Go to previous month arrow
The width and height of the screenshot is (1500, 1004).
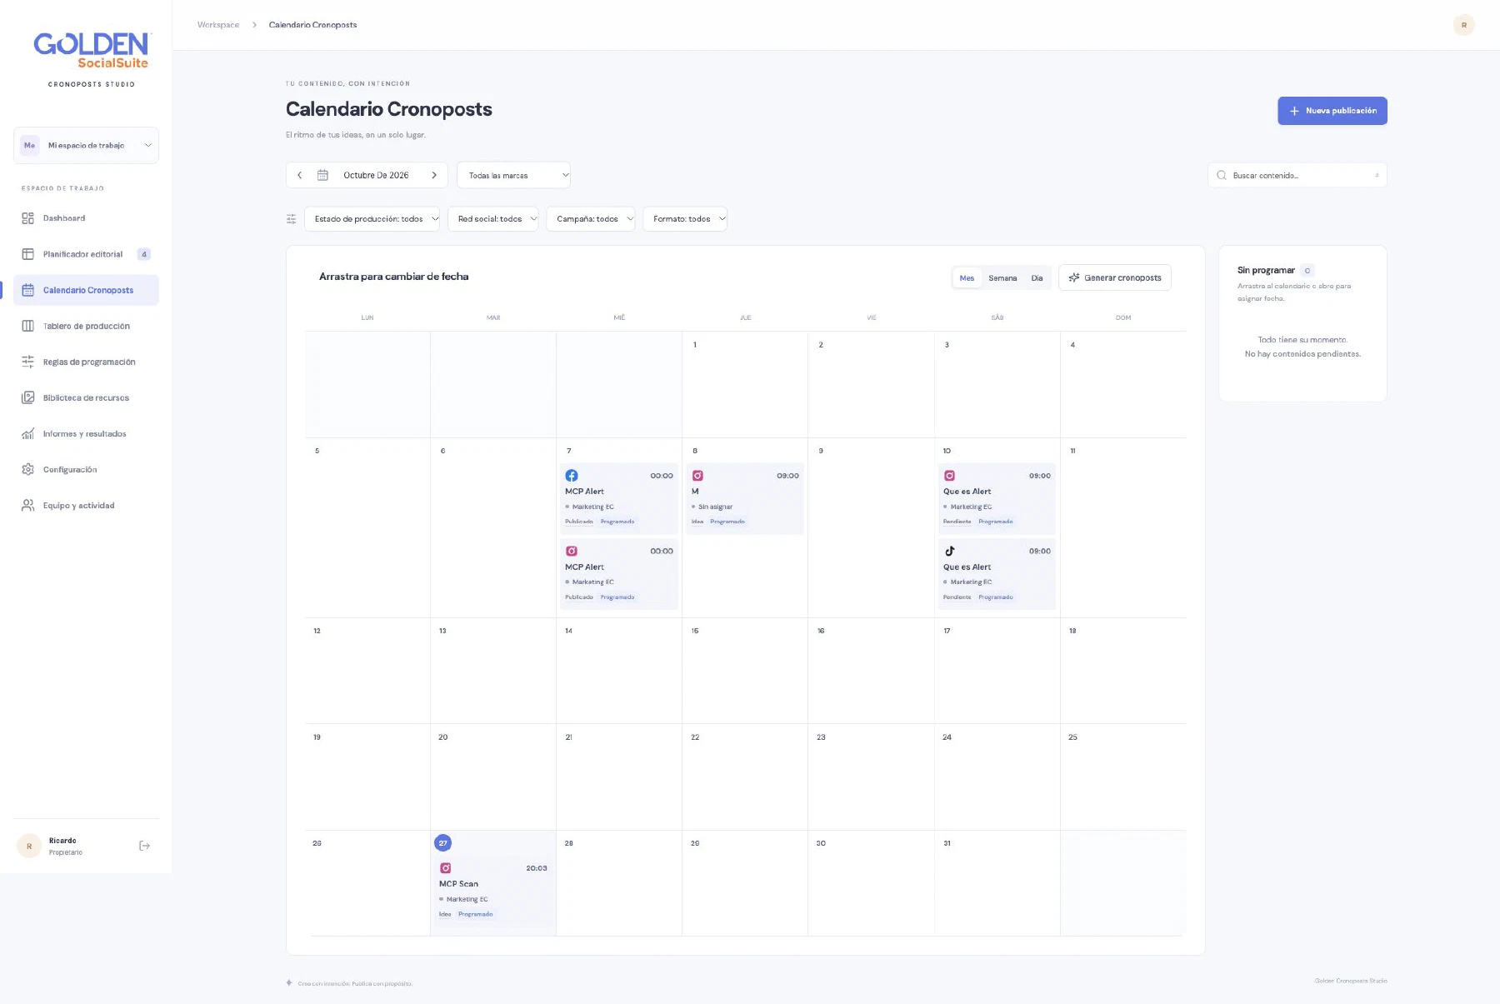(x=300, y=175)
